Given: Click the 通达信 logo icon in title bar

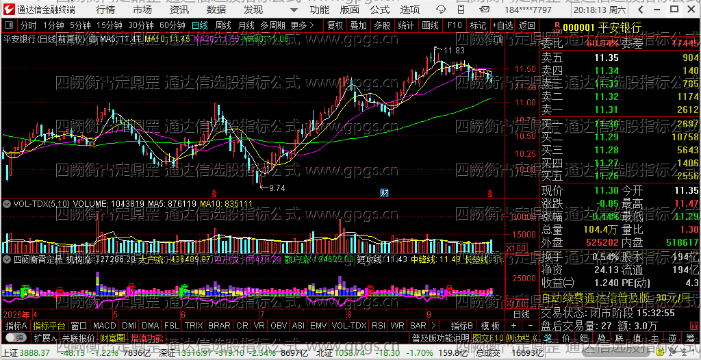Looking at the screenshot, I should [9, 10].
